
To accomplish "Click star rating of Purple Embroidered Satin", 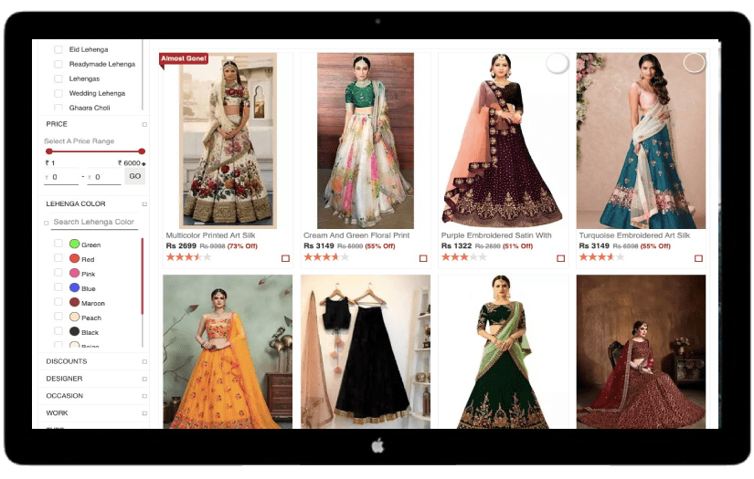I will click(464, 257).
